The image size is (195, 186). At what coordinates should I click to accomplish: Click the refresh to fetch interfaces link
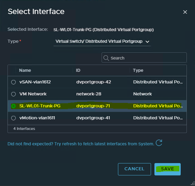pos(81,144)
